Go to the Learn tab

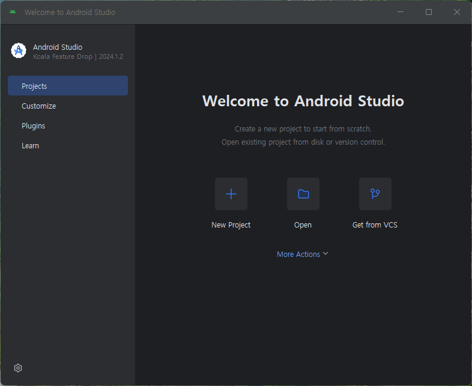pos(68,146)
